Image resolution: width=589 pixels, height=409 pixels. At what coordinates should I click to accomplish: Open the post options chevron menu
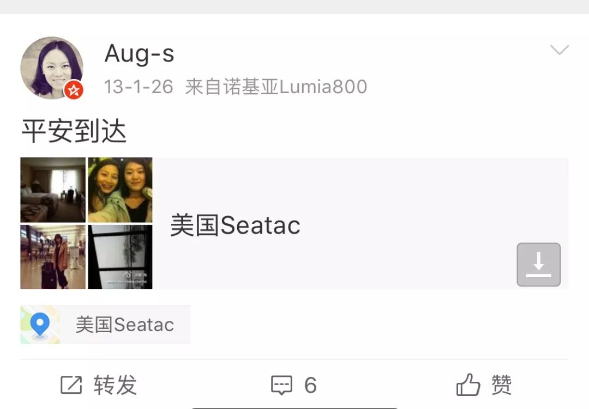[560, 50]
